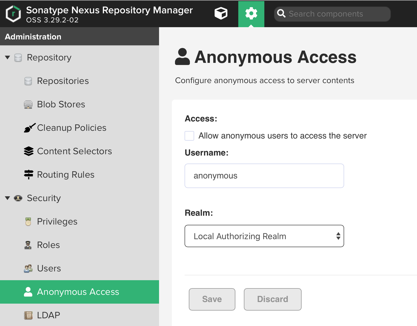Click the Content Selectors layers icon
Image resolution: width=417 pixels, height=326 pixels.
tap(29, 151)
